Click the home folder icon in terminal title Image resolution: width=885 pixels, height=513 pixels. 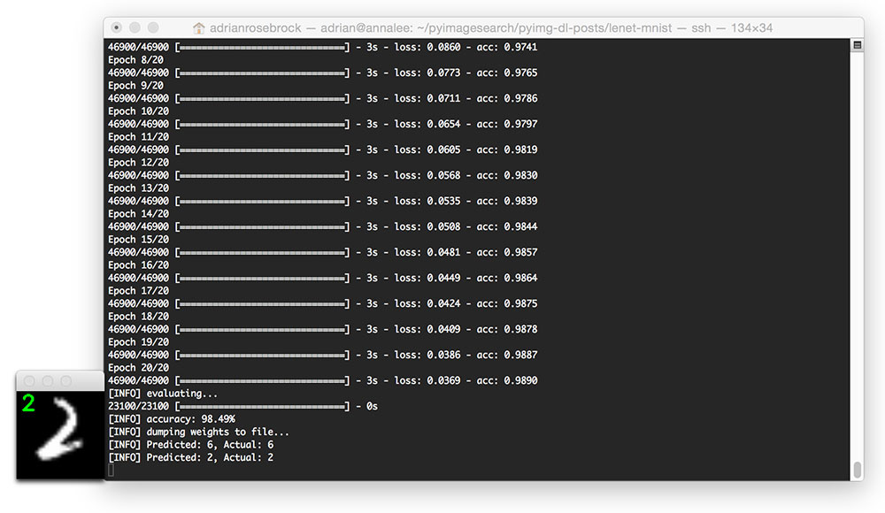tap(198, 27)
